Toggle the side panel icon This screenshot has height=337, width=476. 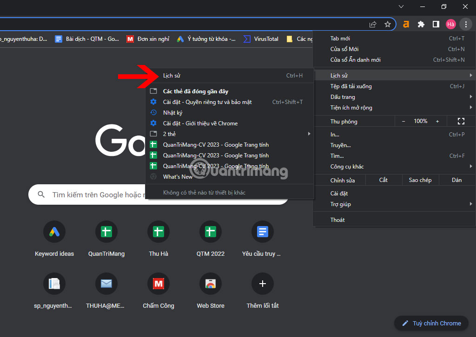[436, 25]
